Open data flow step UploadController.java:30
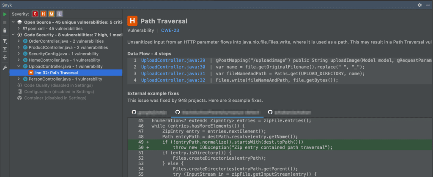 173,67
